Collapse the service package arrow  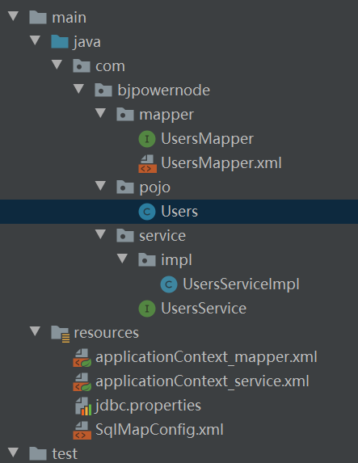tap(101, 234)
